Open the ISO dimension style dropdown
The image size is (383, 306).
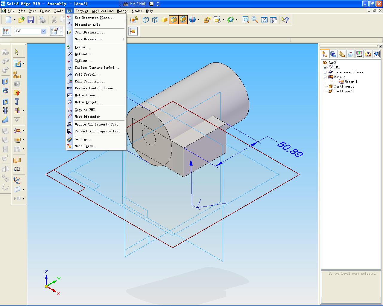(44, 31)
